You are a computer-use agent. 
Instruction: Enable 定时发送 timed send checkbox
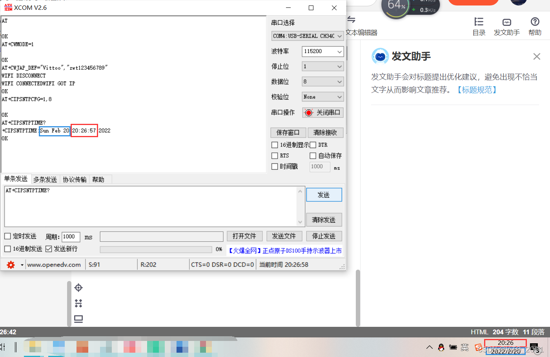pos(7,236)
